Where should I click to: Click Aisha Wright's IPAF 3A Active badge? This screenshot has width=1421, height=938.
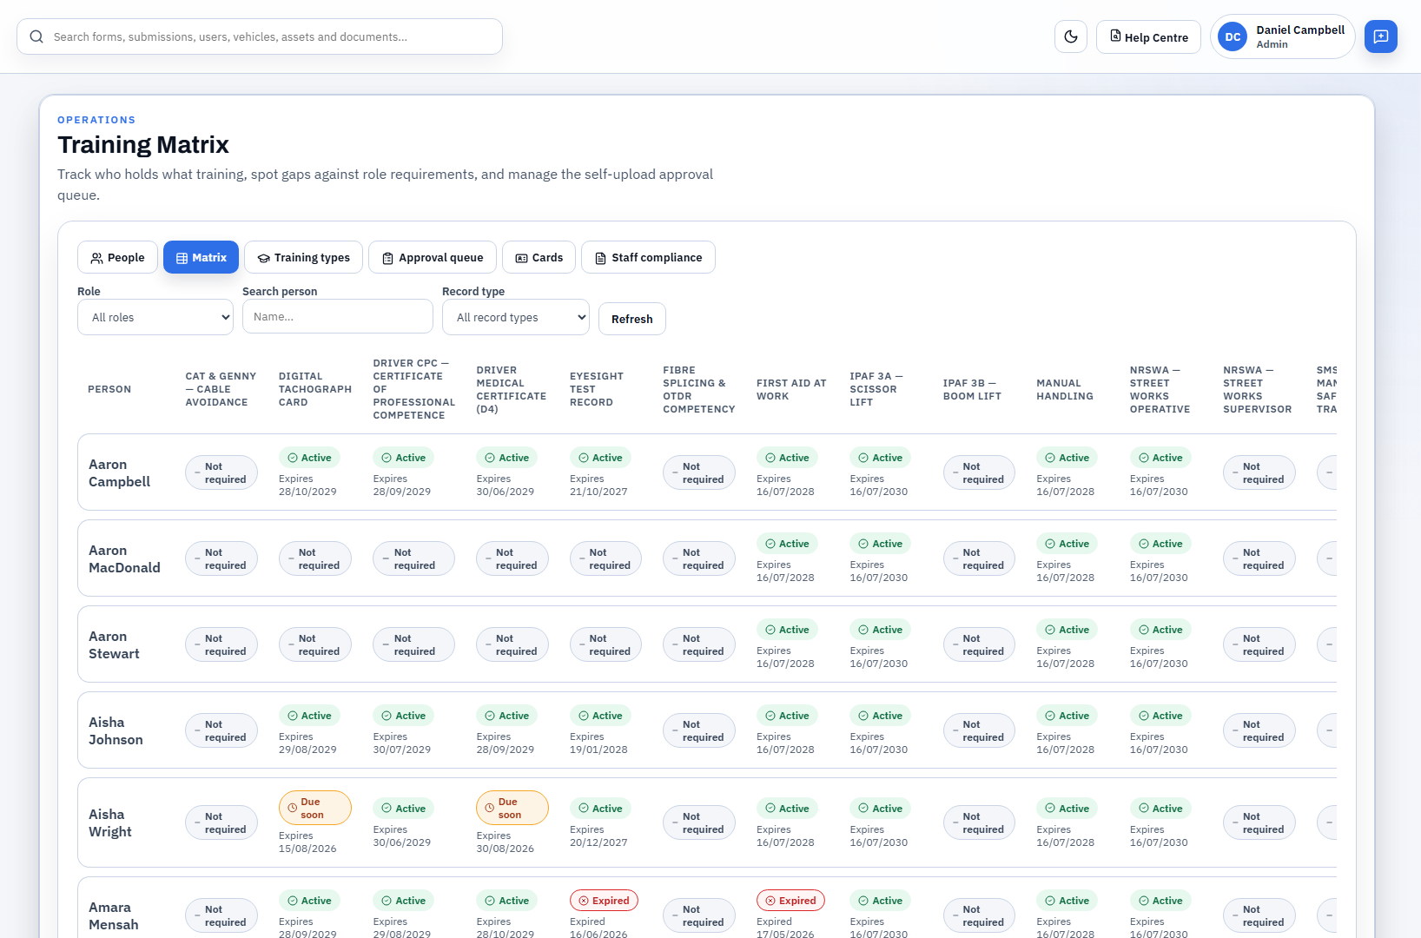click(880, 809)
